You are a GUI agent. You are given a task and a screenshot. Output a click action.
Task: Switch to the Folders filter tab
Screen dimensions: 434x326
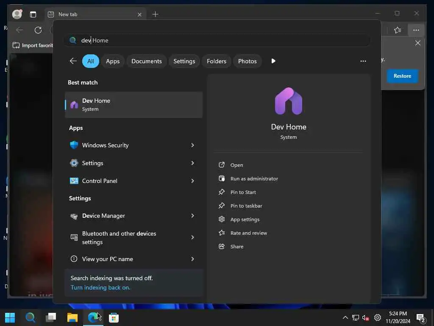pyautogui.click(x=217, y=61)
